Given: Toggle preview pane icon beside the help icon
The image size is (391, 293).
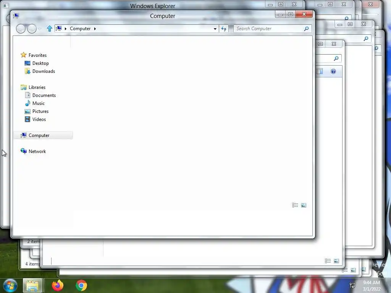Looking at the screenshot, I should click(320, 71).
